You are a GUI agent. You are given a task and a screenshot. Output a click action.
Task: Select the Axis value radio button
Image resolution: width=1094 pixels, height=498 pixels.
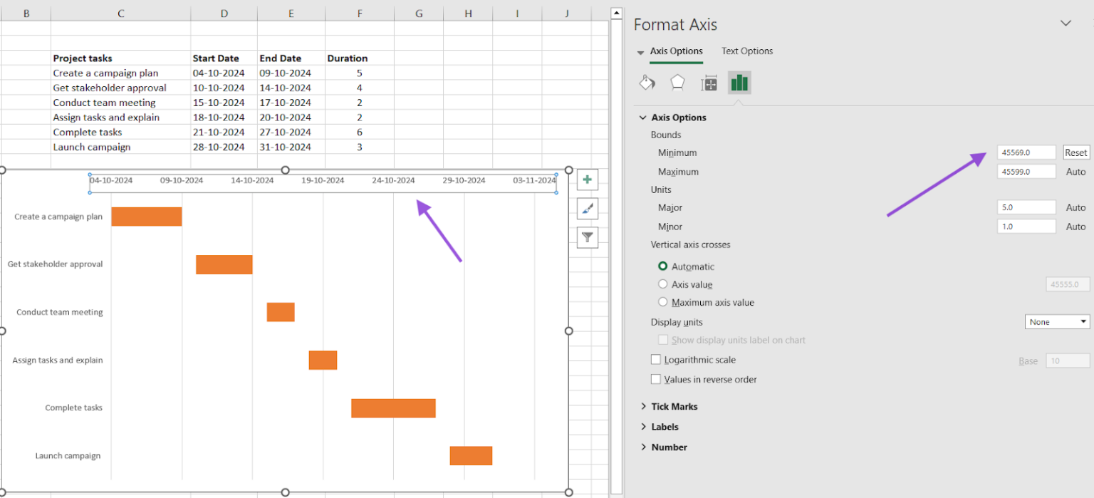click(x=663, y=284)
